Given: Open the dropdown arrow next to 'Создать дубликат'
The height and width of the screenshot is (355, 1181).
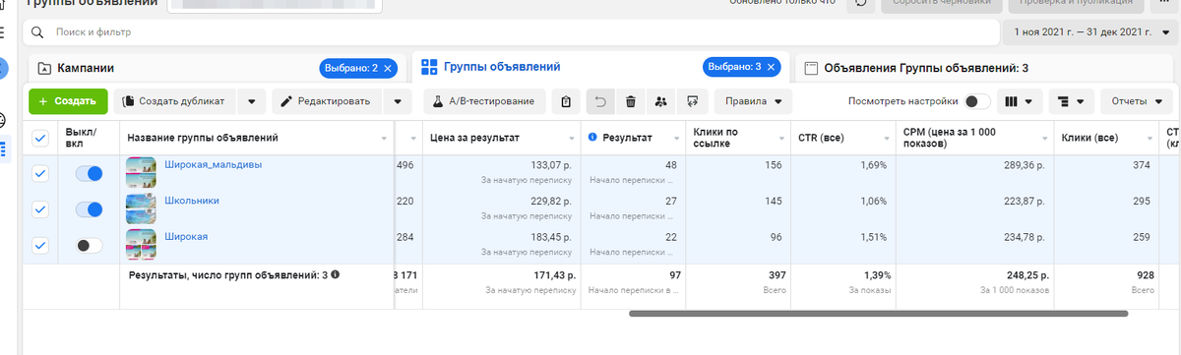Looking at the screenshot, I should [x=251, y=101].
